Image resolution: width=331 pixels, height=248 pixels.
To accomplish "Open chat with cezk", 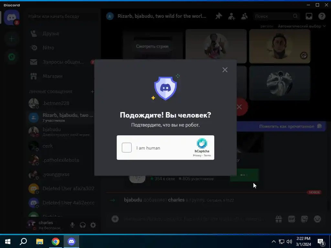I will pos(61,146).
